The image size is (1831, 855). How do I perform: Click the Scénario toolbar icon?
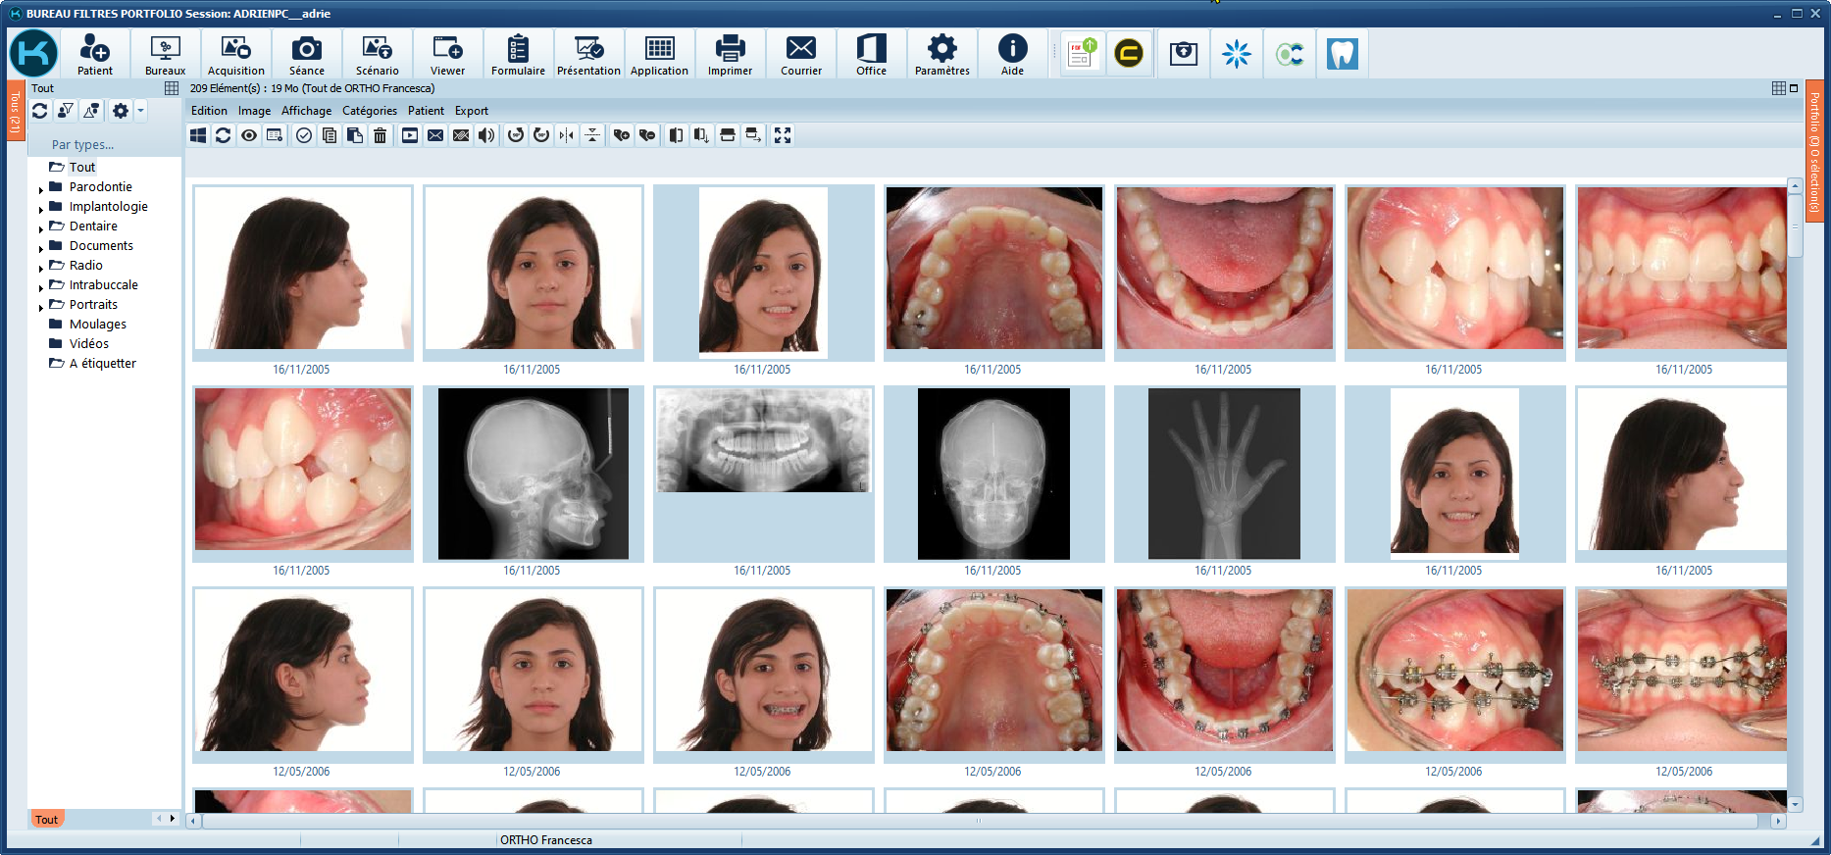tap(377, 54)
